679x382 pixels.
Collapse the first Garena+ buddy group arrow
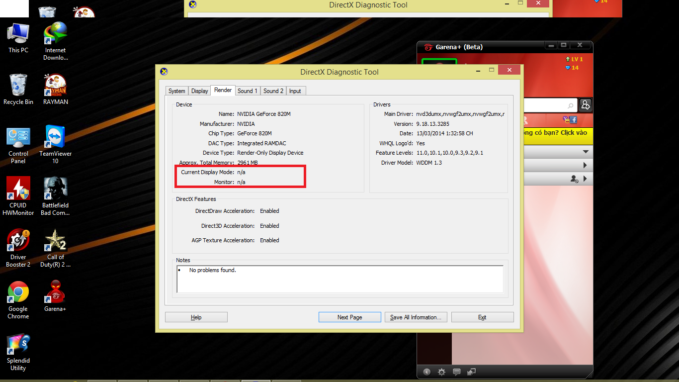click(x=586, y=152)
